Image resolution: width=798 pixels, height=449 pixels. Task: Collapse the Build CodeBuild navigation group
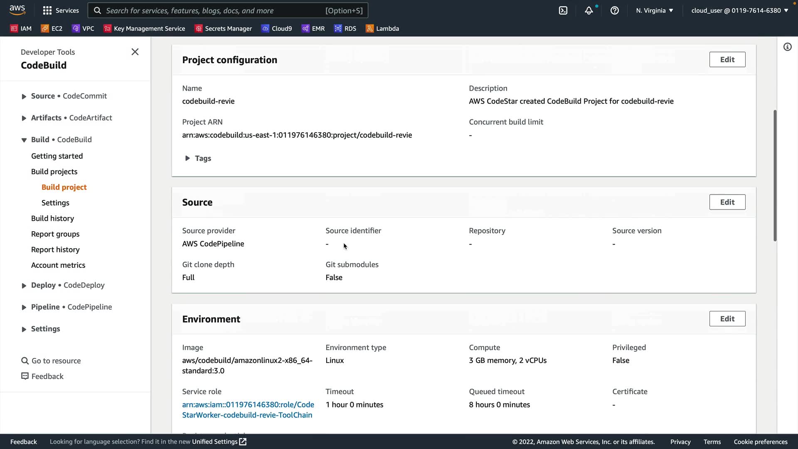pos(24,140)
